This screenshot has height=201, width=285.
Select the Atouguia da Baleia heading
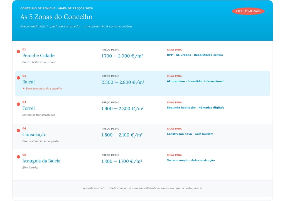tap(41, 161)
